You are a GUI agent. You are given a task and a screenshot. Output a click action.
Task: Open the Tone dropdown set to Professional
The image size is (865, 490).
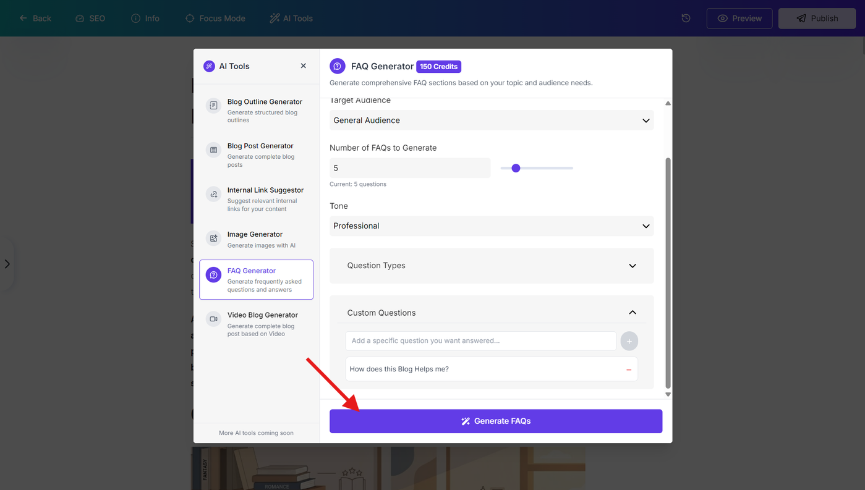[492, 226]
